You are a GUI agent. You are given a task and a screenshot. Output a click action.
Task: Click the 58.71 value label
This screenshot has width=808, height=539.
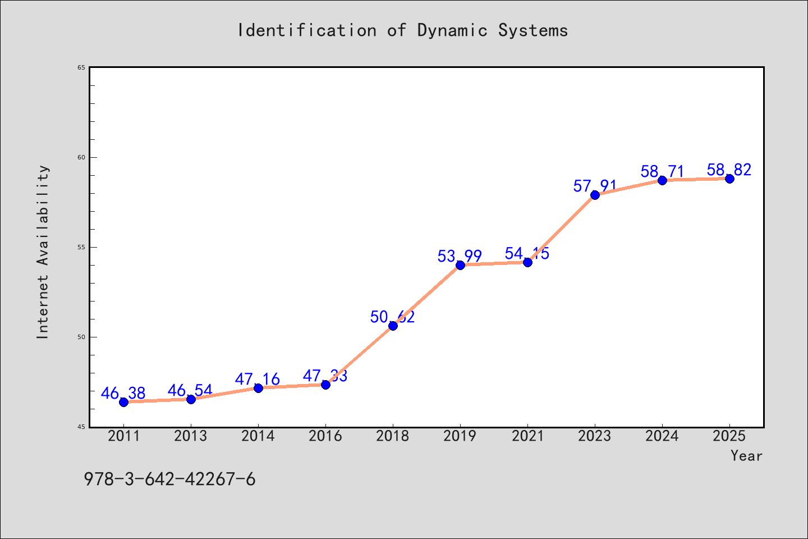[662, 171]
